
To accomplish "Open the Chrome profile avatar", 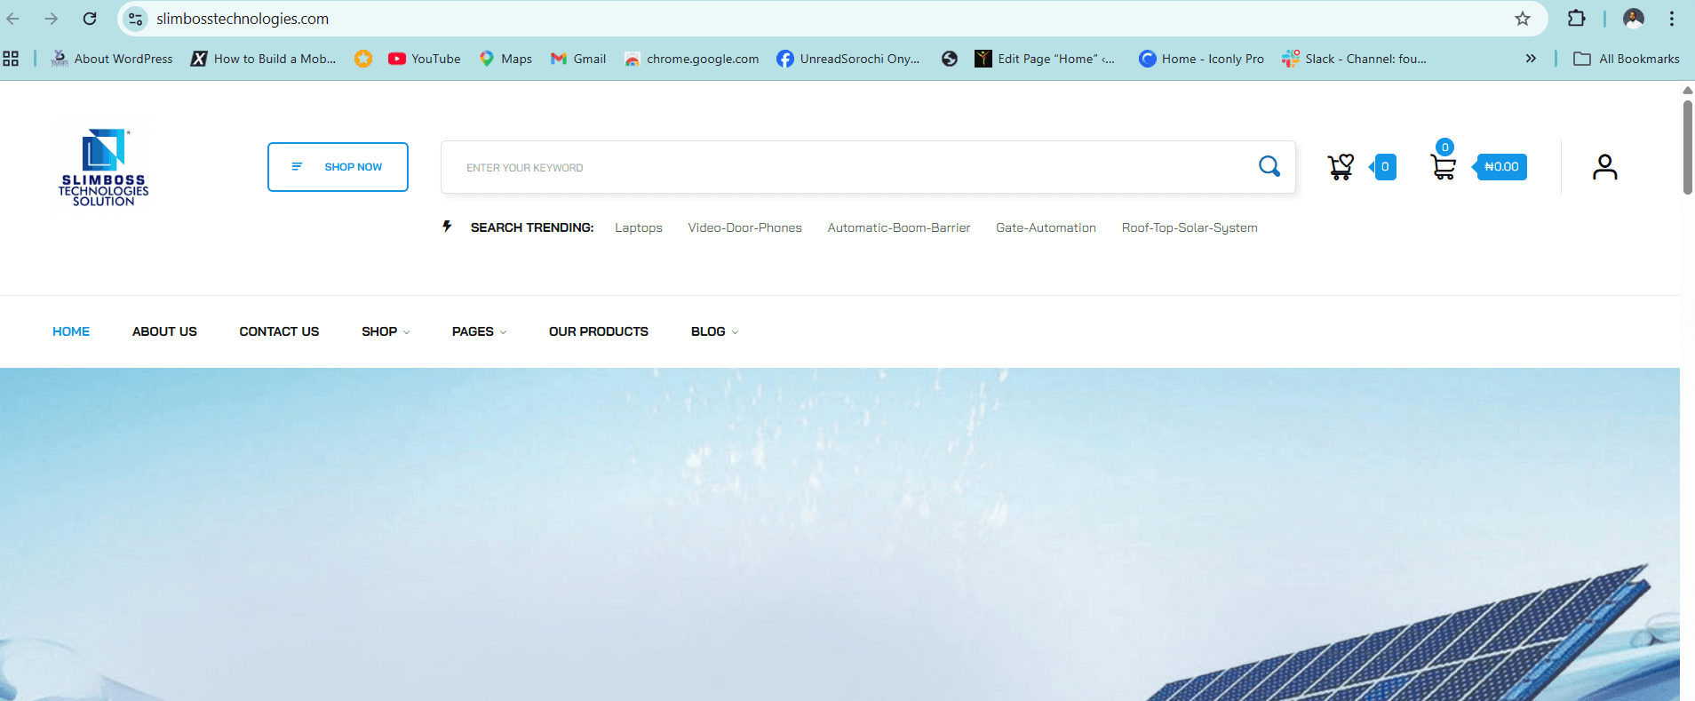I will pos(1634,18).
